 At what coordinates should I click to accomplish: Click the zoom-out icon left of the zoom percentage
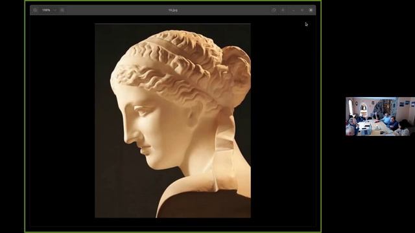[35, 10]
